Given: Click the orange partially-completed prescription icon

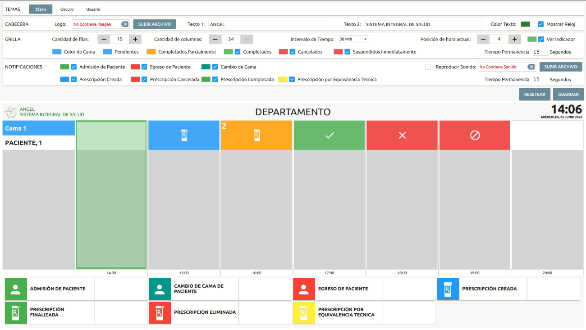Looking at the screenshot, I should 256,135.
